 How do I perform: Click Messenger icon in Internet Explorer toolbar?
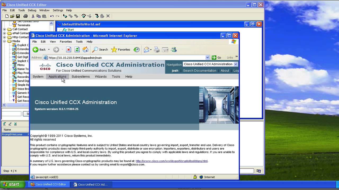point(174,50)
